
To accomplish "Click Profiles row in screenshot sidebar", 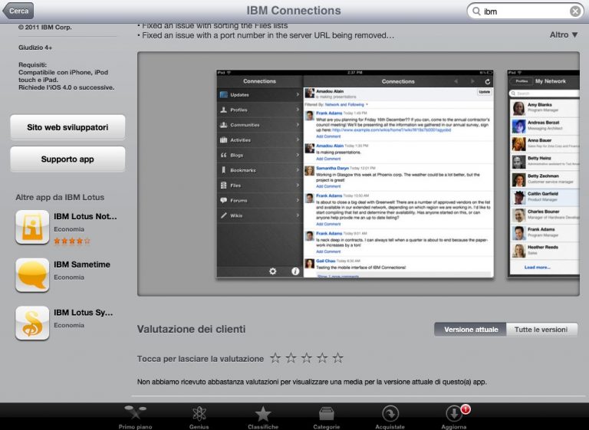I will (260, 110).
